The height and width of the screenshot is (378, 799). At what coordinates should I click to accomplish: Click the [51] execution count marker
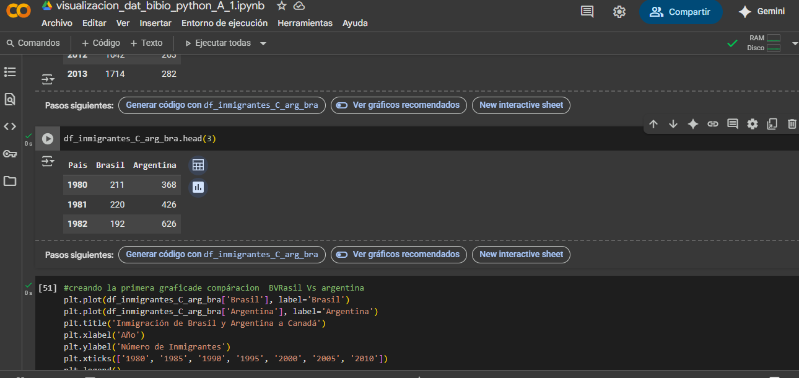coord(48,288)
